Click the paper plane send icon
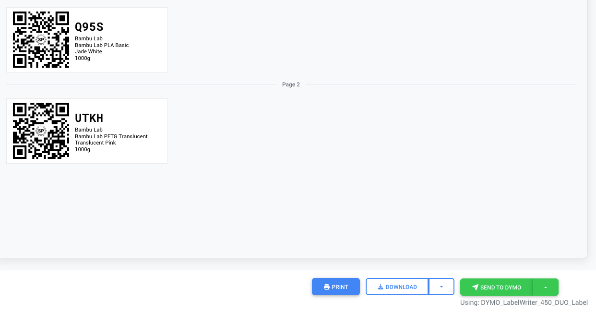Viewport: 596px width, 313px height. (475, 287)
